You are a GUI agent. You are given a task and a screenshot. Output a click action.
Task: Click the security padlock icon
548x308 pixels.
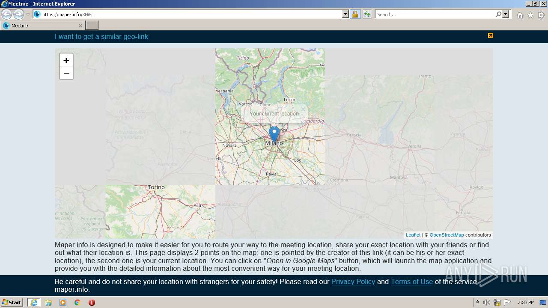click(355, 14)
